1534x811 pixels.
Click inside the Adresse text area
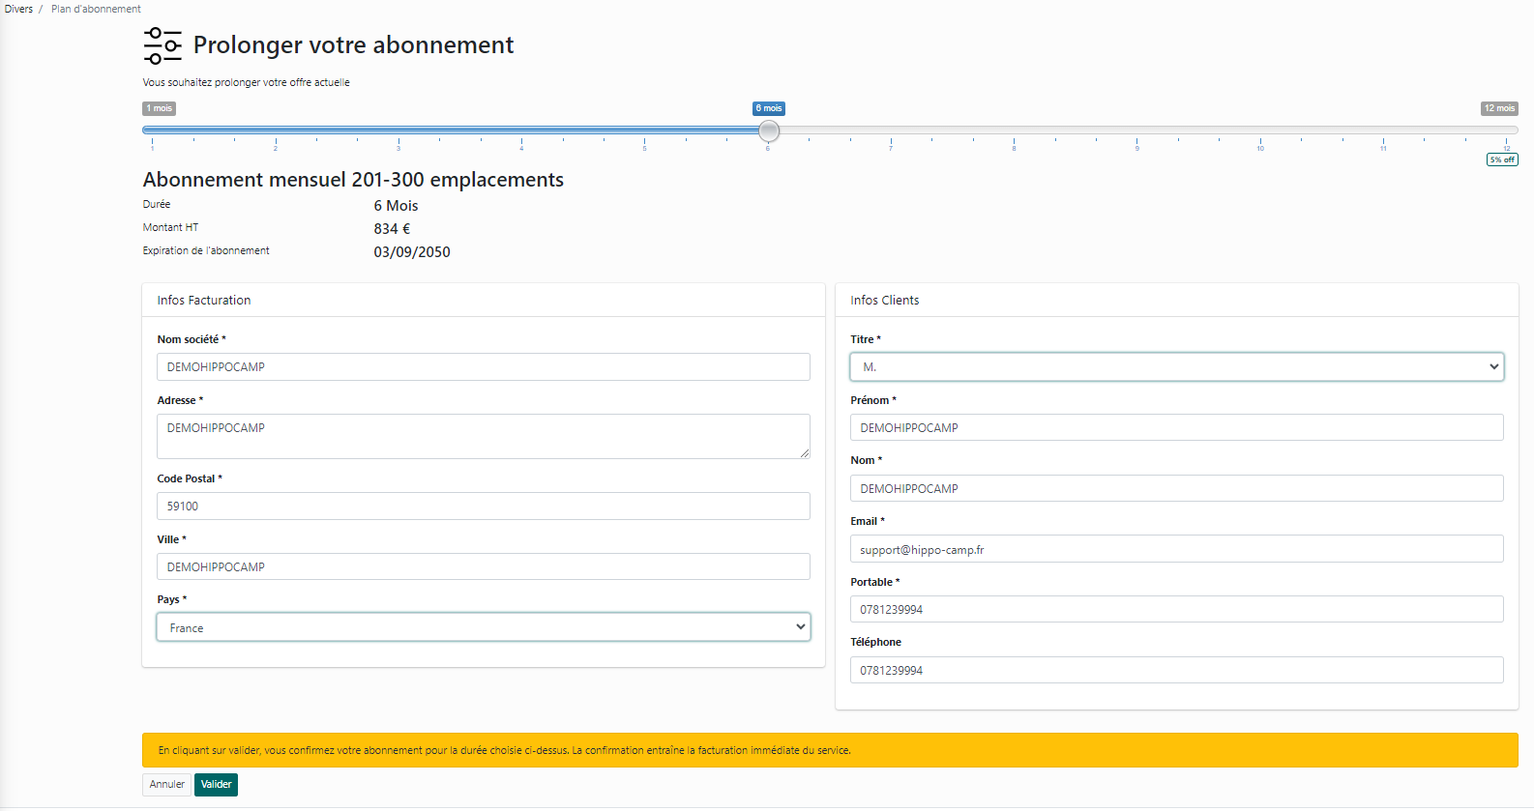pos(483,436)
